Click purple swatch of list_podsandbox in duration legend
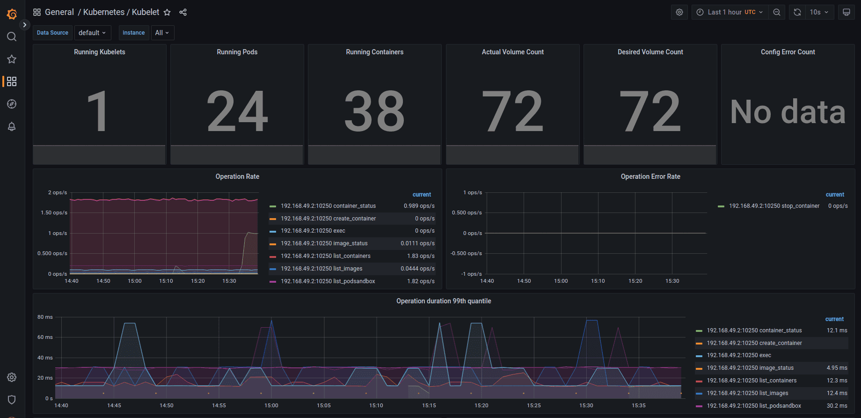Viewport: 861px width, 418px height. (699, 406)
